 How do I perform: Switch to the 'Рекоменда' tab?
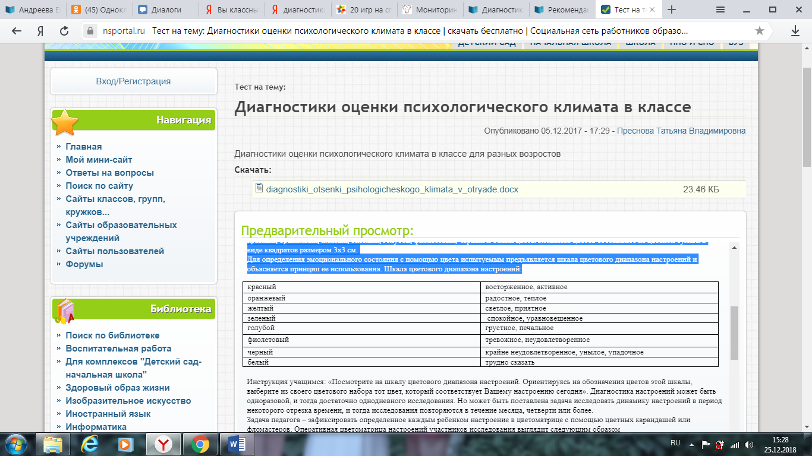pyautogui.click(x=561, y=9)
